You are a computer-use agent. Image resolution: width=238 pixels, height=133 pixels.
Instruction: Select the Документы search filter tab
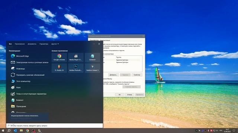32,44
